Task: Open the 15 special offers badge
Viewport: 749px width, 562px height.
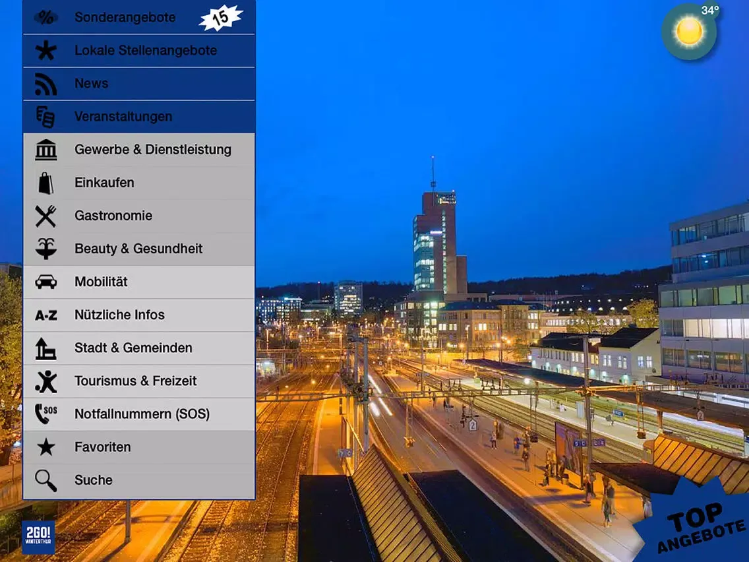Action: click(221, 18)
